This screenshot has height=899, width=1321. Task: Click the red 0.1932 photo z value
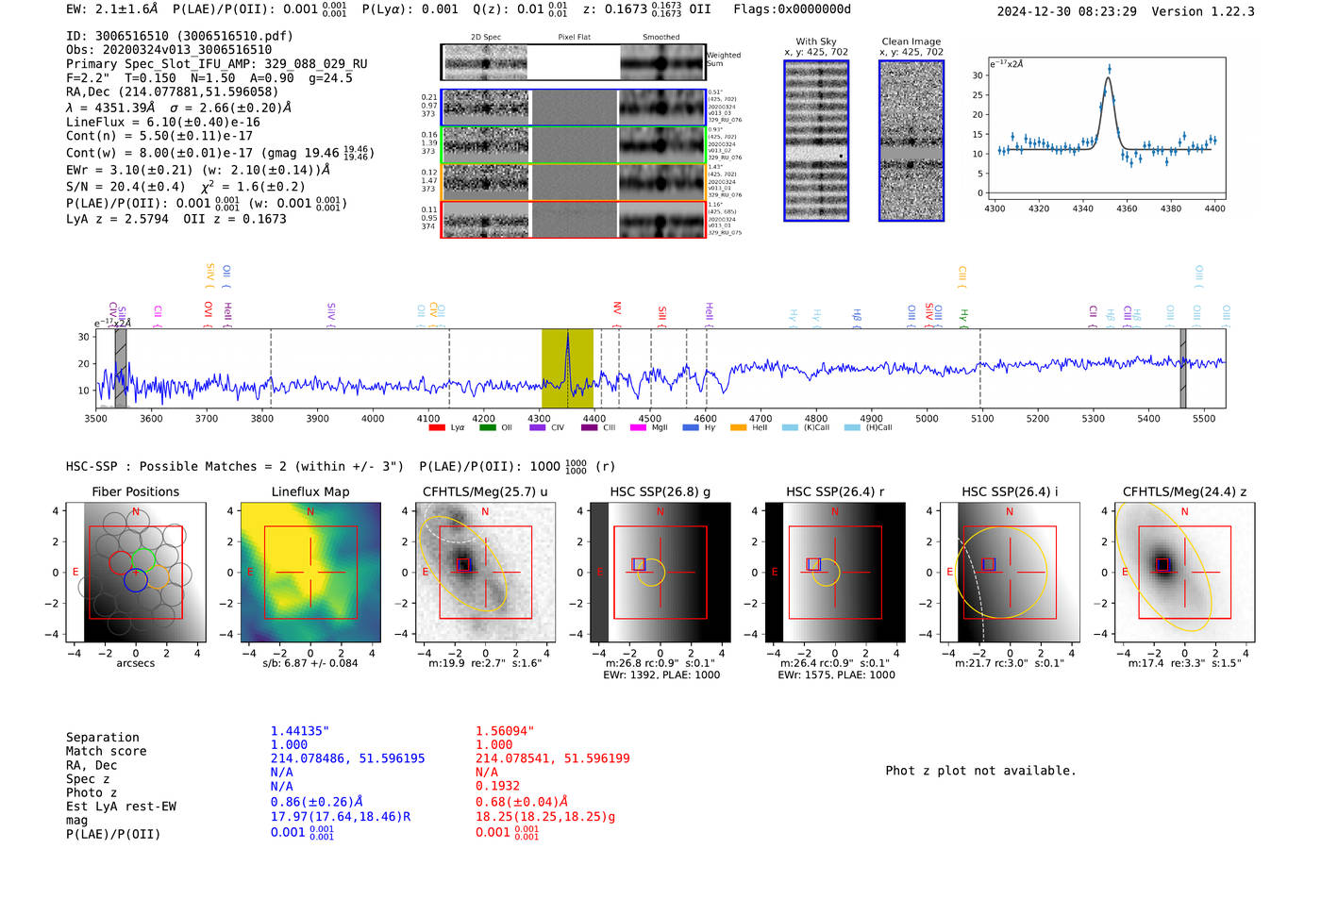498,786
